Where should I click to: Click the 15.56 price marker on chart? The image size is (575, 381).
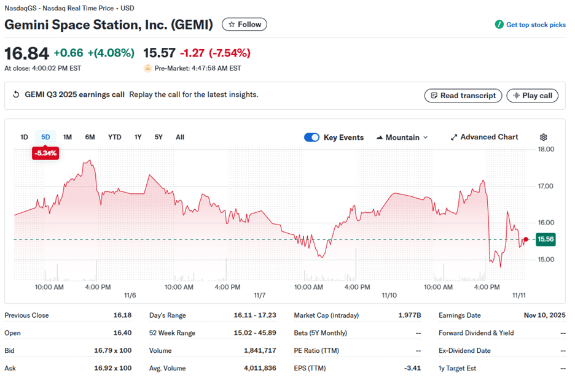click(545, 239)
